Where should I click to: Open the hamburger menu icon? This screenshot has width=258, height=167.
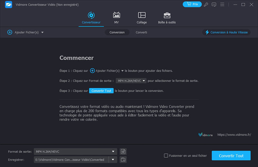[222, 5]
